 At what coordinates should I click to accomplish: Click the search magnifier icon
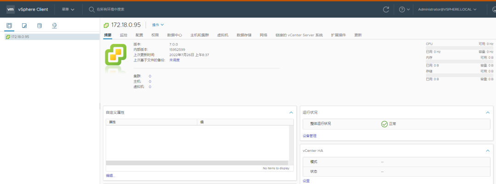click(92, 10)
